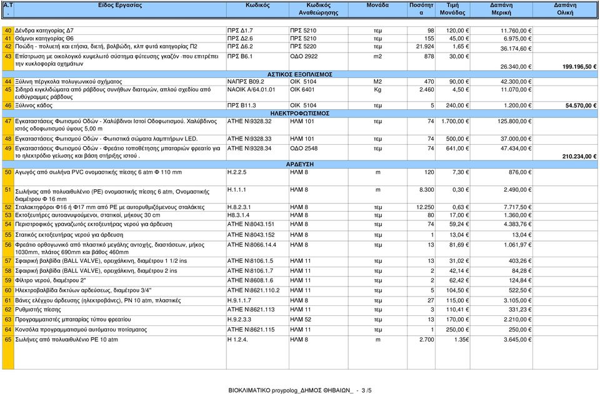Select code 'Η.2.2.5' in row 50

coord(237,172)
